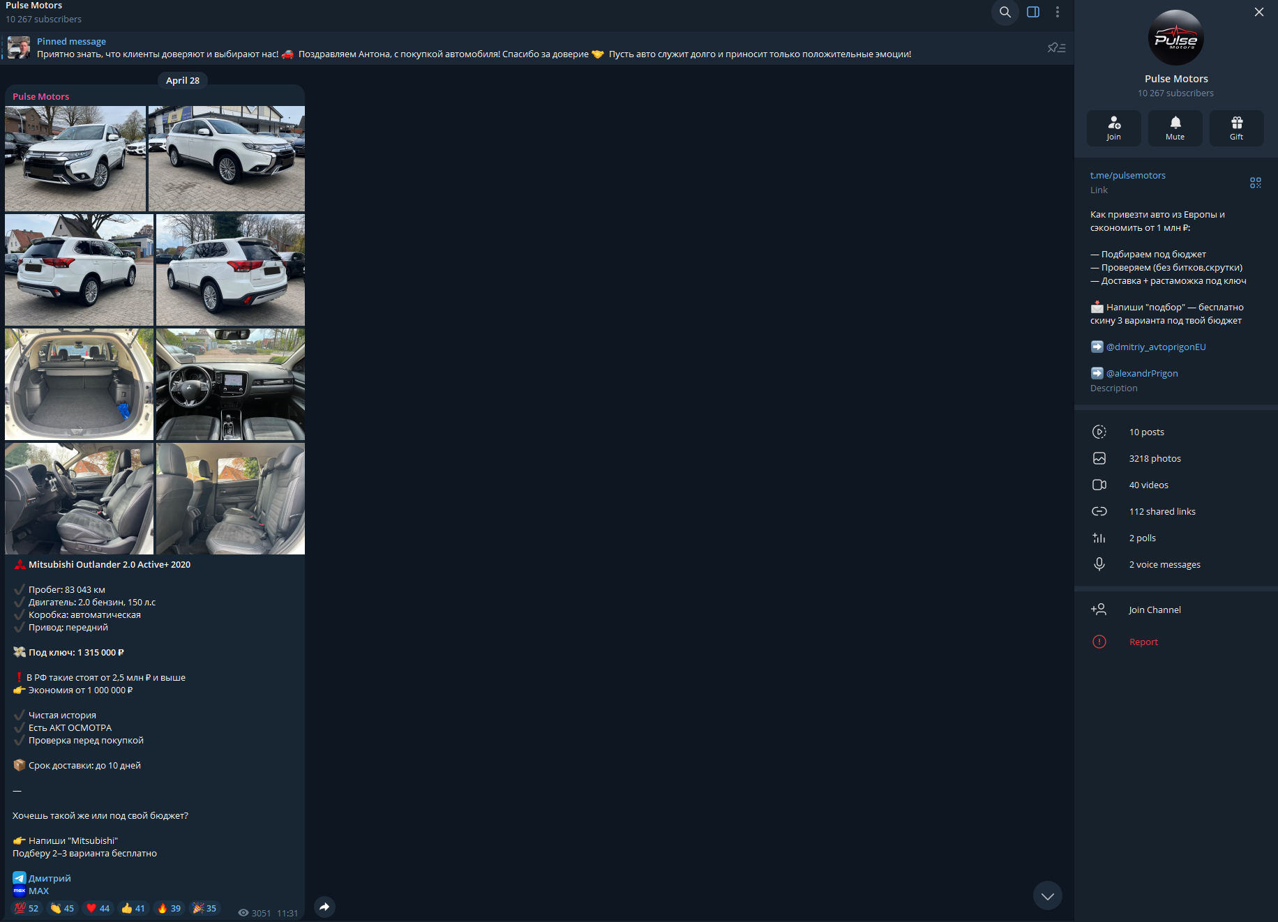Click the Pulse Motors post author name
Viewport: 1278px width, 922px height.
41,97
